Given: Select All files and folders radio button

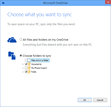Looking at the screenshot, I should (x=21, y=39).
